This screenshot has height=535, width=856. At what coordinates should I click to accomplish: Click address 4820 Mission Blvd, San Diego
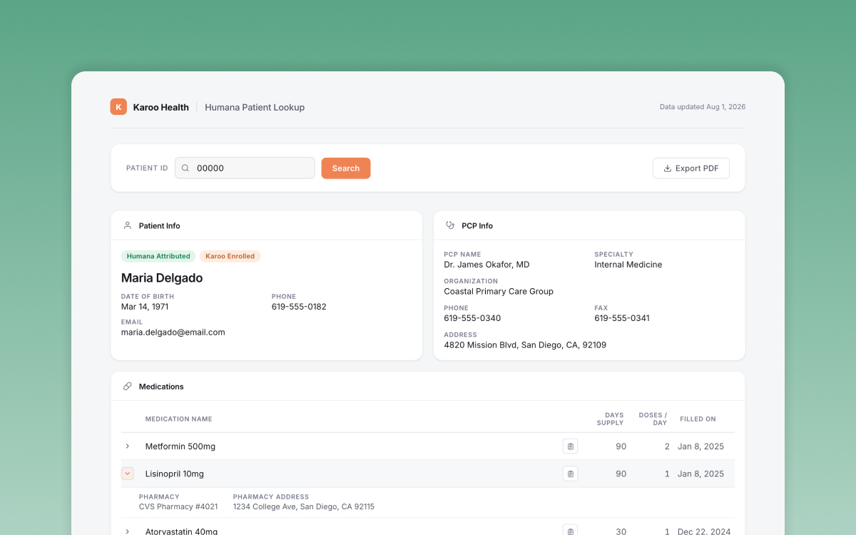(525, 345)
